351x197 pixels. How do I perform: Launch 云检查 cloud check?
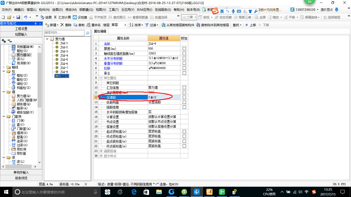pyautogui.click(x=80, y=17)
